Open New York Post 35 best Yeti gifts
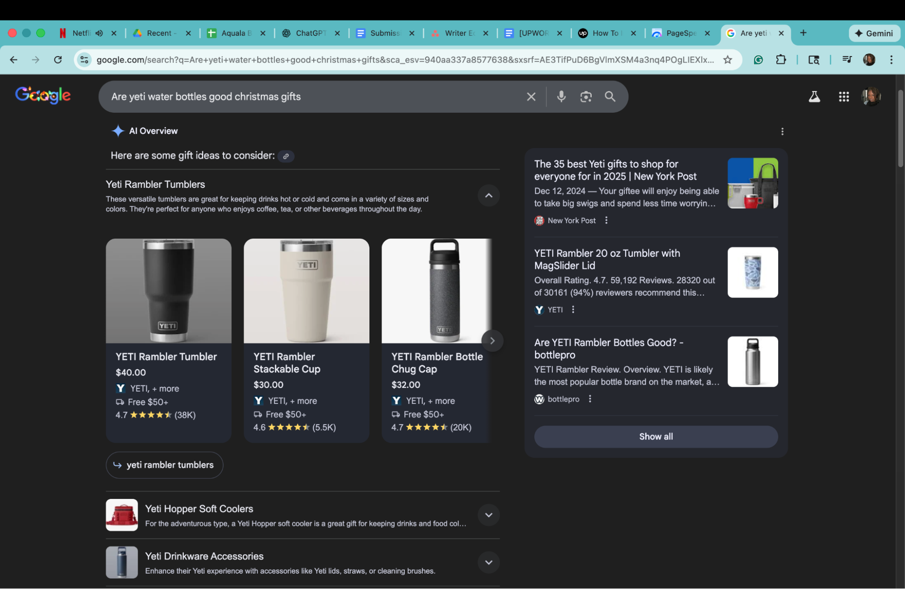Viewport: 905px width, 589px height. click(x=615, y=170)
